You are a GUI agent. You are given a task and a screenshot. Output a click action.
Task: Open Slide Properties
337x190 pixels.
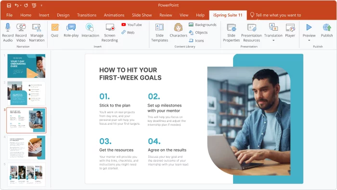point(231,33)
